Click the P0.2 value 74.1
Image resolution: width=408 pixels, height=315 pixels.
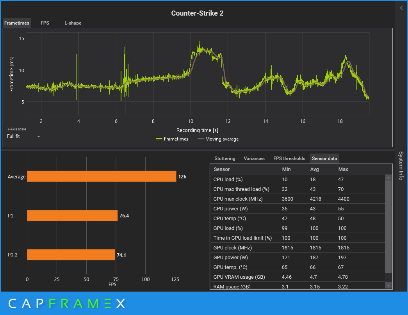coord(121,255)
